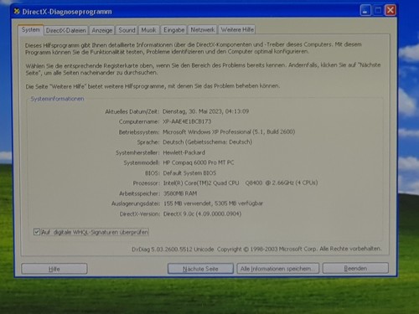Click the Prozessor label
Screen dimensions: 419x314
146,183
